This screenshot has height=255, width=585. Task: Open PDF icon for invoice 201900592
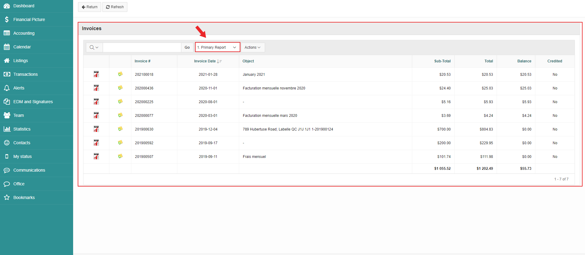pos(96,143)
